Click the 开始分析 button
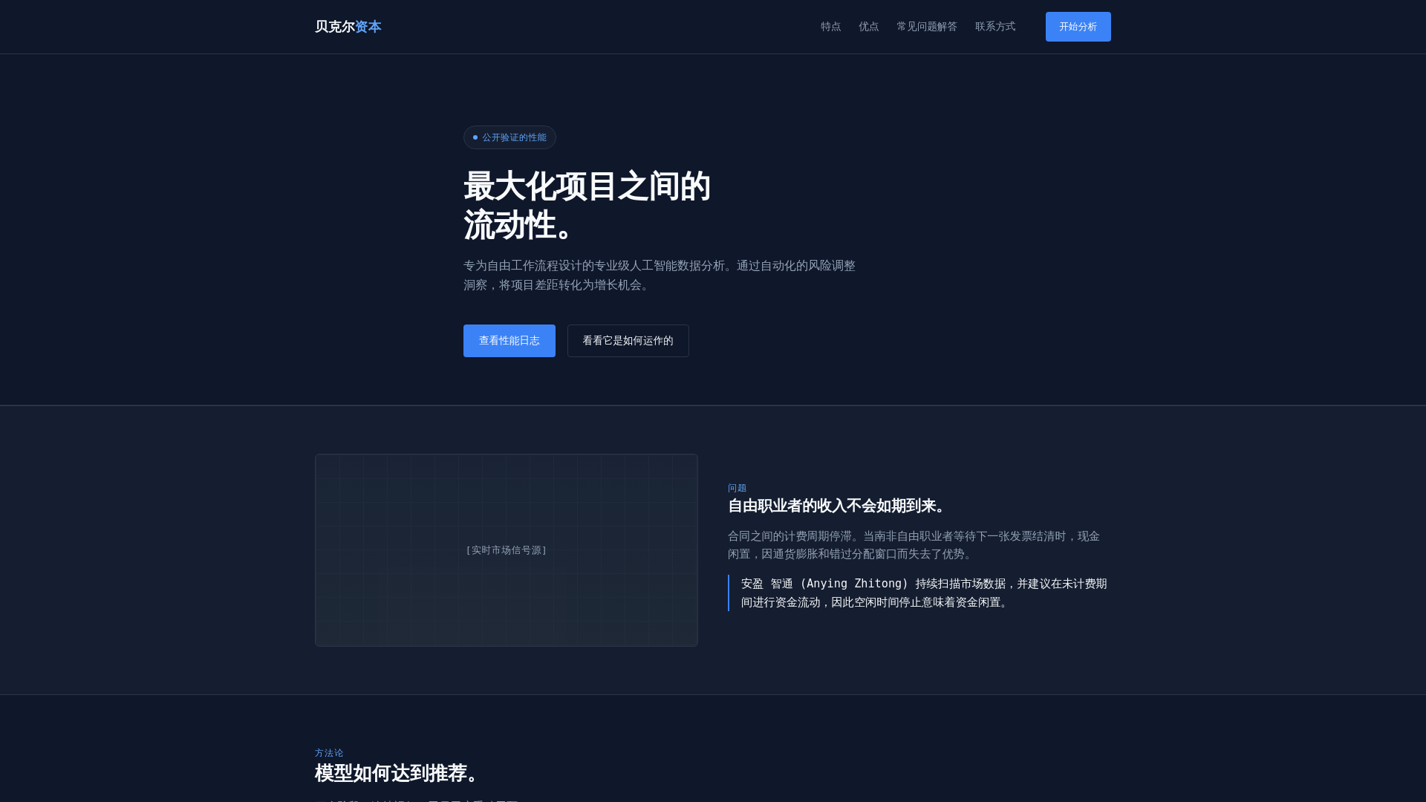Image resolution: width=1426 pixels, height=802 pixels. click(x=1078, y=27)
